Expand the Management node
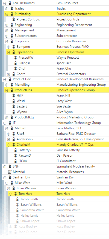The image size is (109, 239). tap(7, 31)
